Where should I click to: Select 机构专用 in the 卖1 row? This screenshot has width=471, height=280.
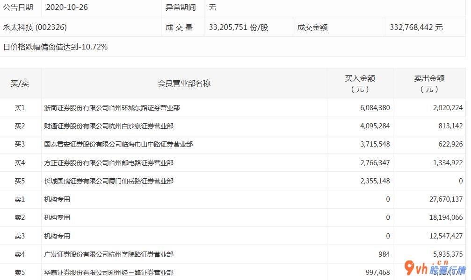(57, 199)
